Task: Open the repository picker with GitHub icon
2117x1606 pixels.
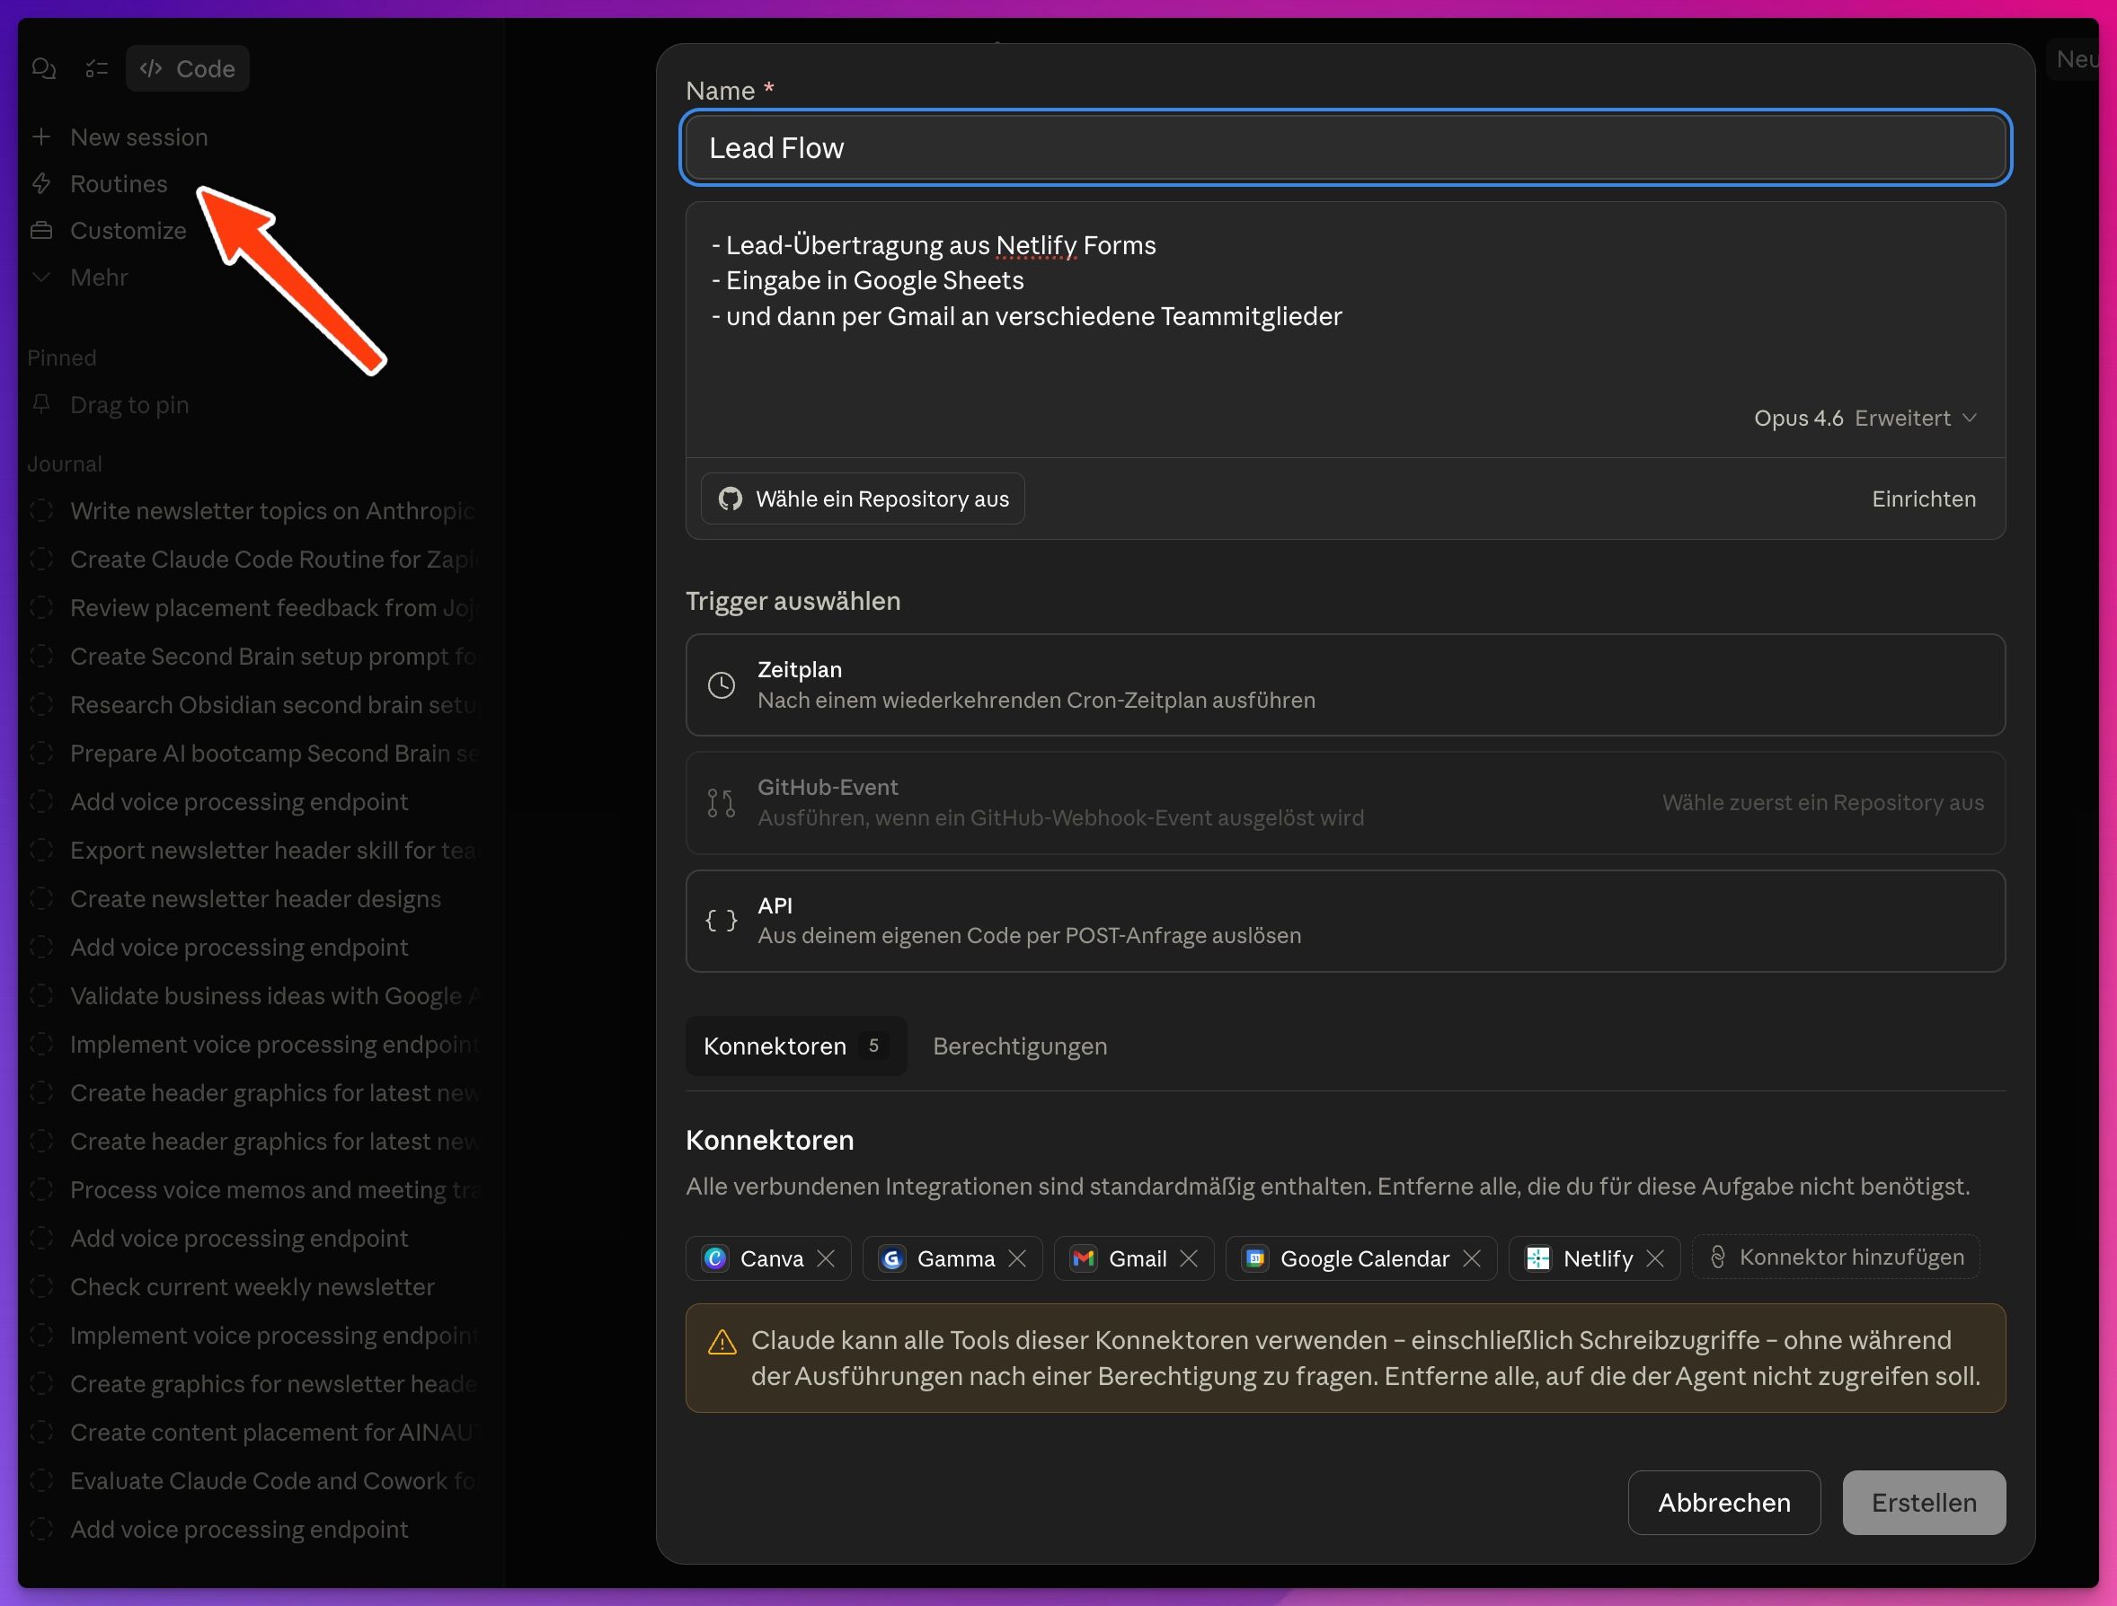Action: (864, 499)
